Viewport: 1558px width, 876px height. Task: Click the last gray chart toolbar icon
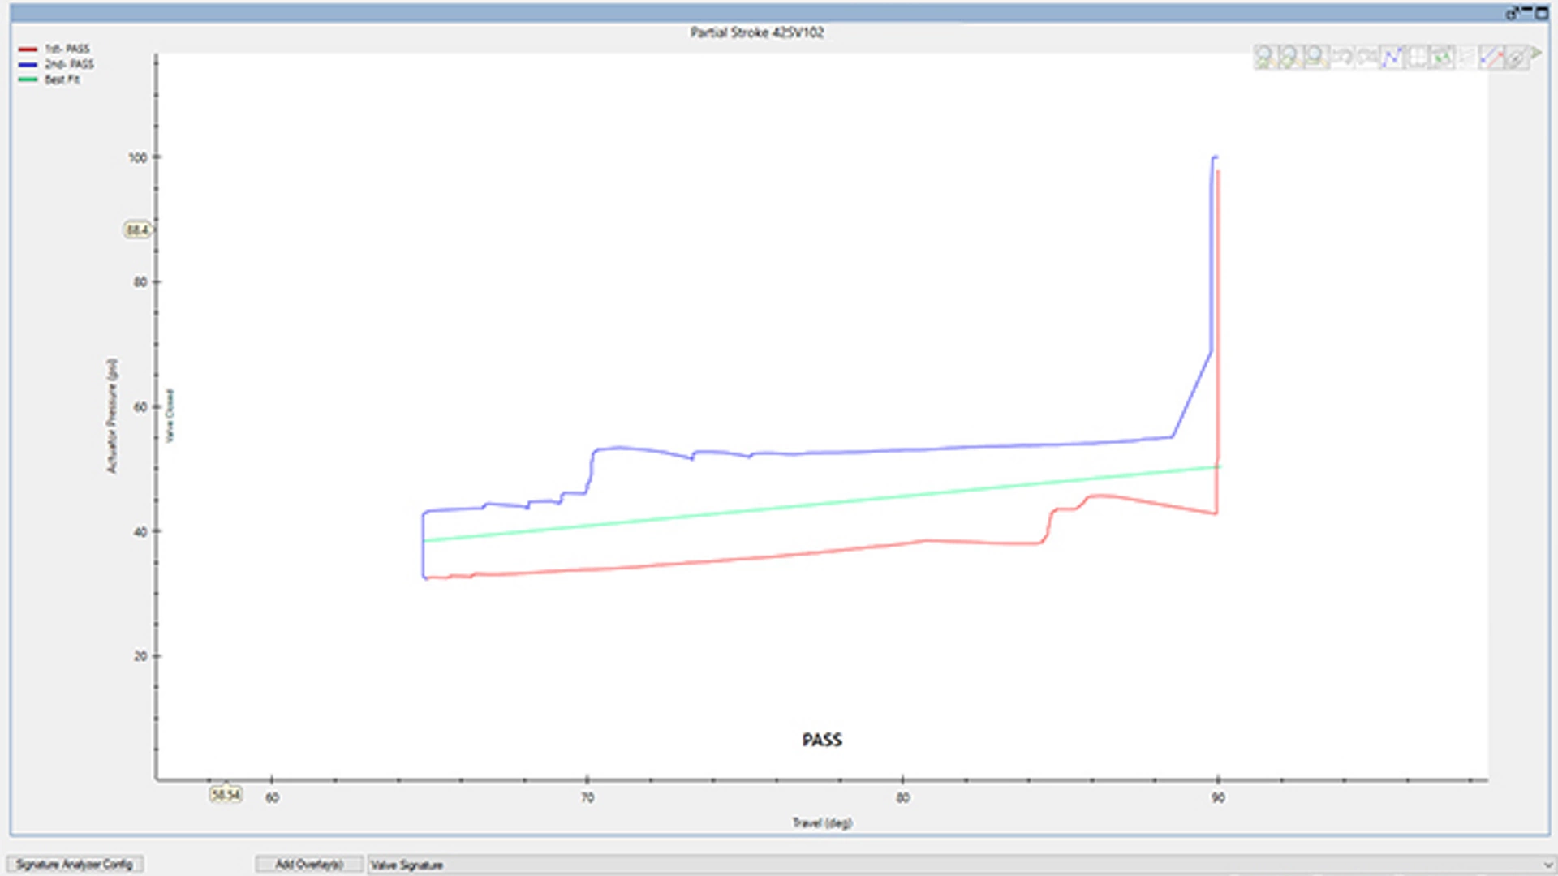pyautogui.click(x=1516, y=58)
